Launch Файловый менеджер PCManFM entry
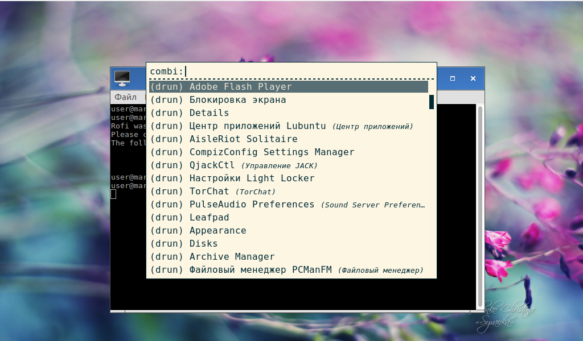 point(289,270)
